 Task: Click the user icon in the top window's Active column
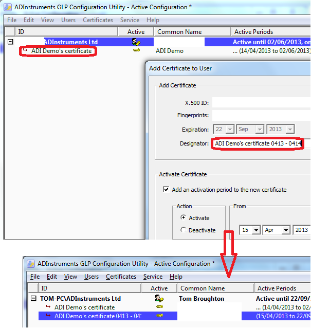pyautogui.click(x=136, y=42)
